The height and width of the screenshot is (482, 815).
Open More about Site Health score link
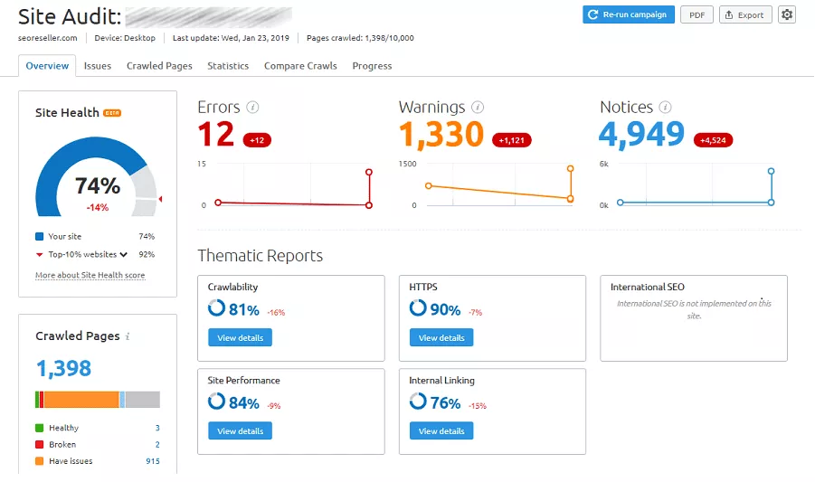pyautogui.click(x=90, y=275)
